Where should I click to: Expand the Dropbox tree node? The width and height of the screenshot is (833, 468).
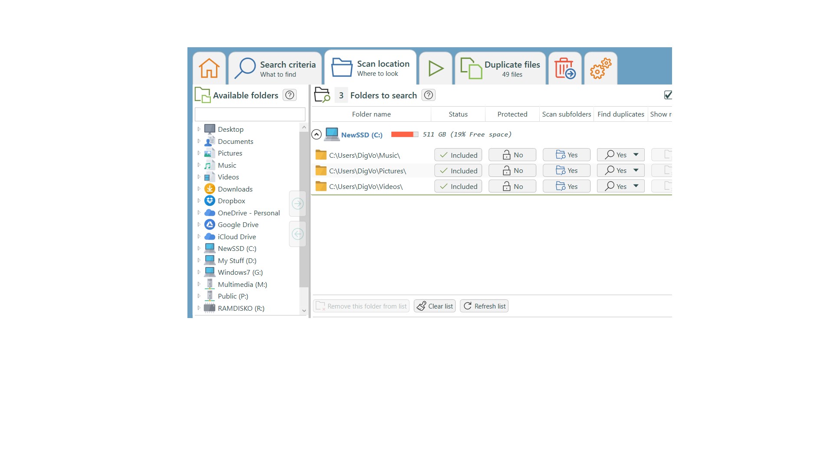point(199,201)
